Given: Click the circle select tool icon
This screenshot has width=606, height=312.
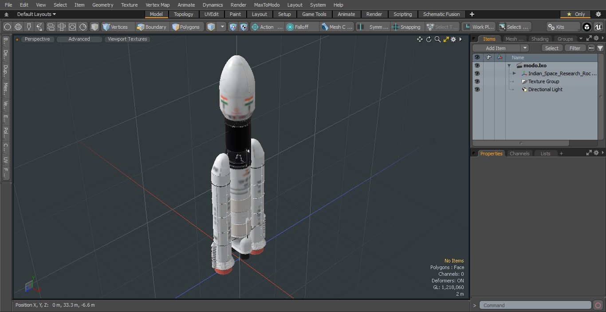Looking at the screenshot, I should (x=8, y=27).
